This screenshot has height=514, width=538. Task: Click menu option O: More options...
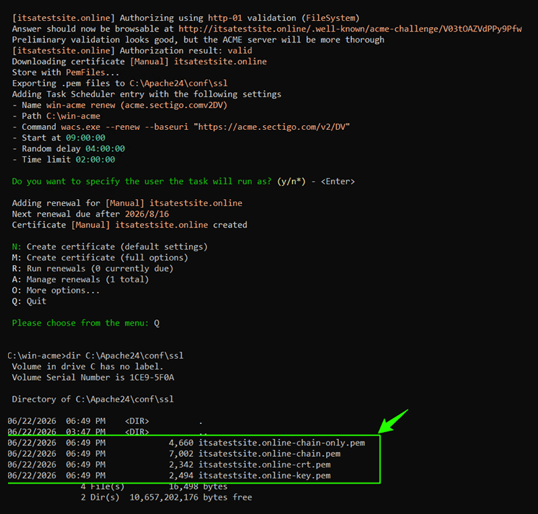(x=56, y=291)
